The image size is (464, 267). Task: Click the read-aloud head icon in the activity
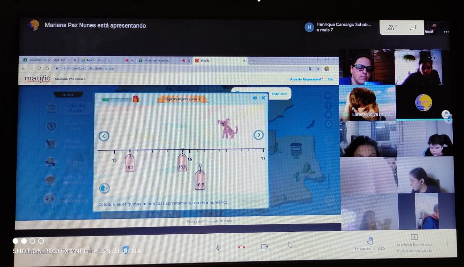pyautogui.click(x=104, y=188)
